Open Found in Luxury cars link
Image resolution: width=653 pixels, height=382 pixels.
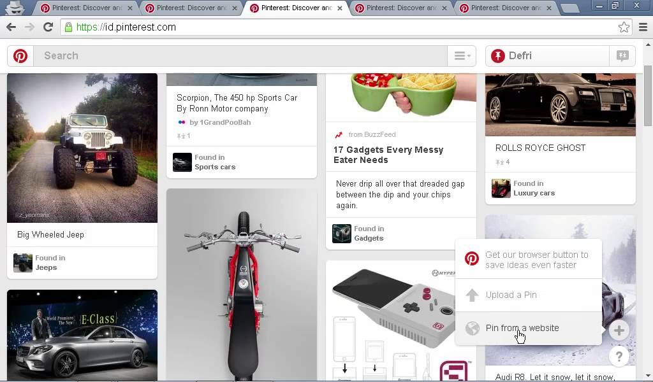click(534, 188)
